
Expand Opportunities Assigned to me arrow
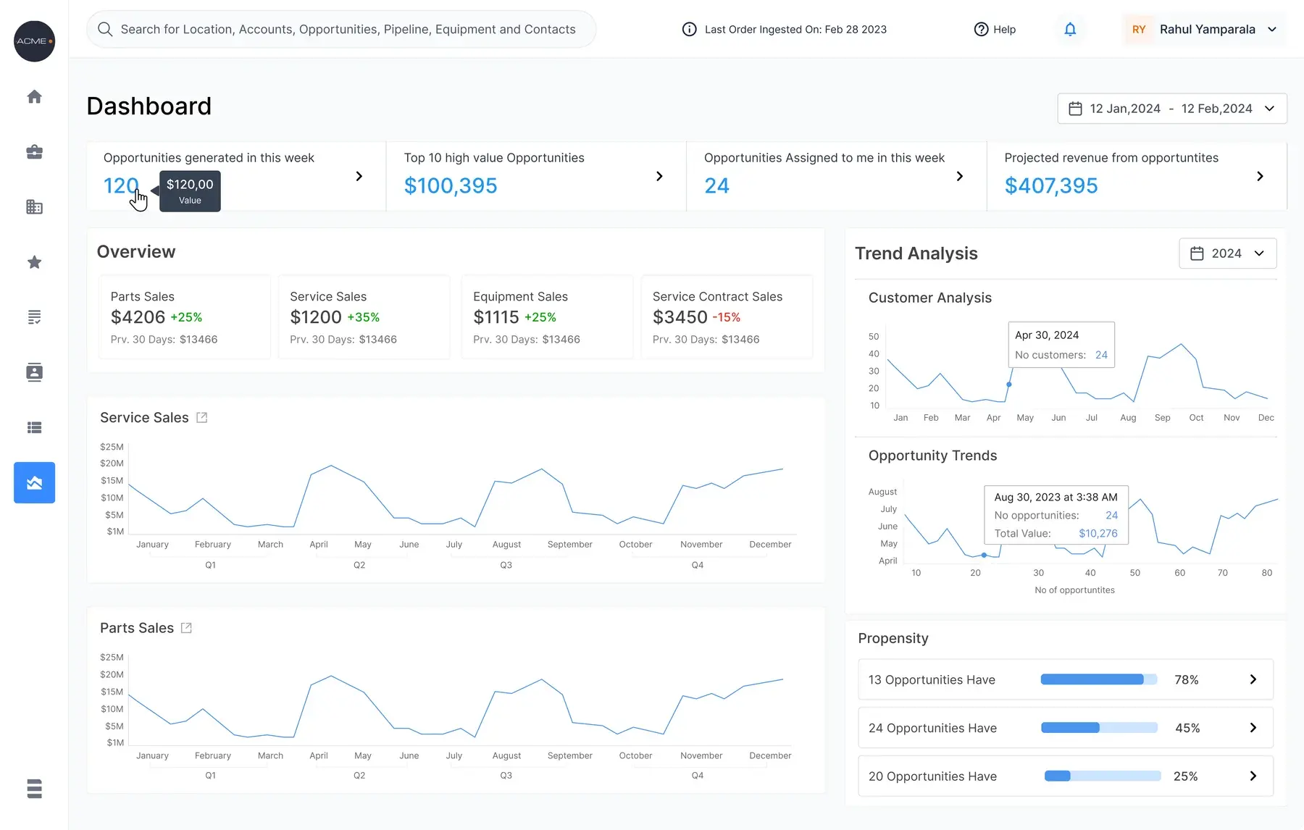pos(959,176)
